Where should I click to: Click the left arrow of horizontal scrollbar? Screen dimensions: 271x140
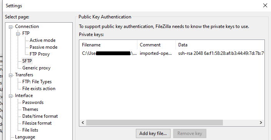coord(83,123)
